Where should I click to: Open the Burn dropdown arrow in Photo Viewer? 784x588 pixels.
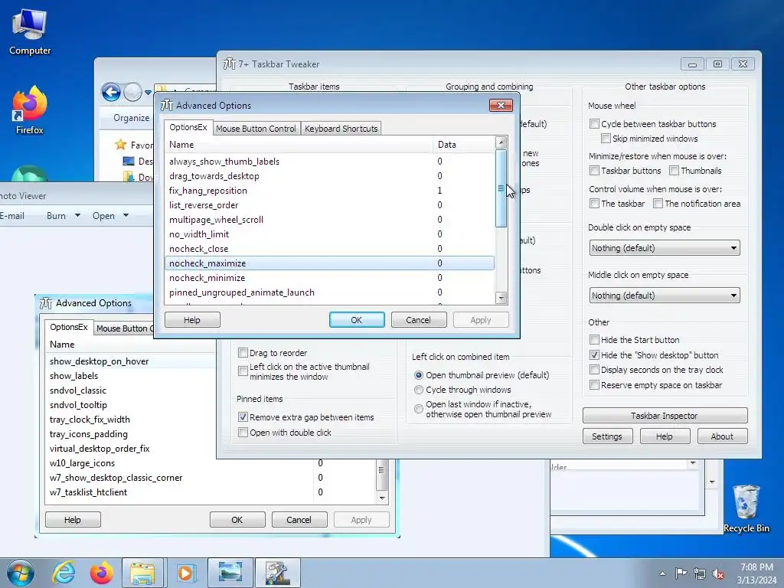77,215
